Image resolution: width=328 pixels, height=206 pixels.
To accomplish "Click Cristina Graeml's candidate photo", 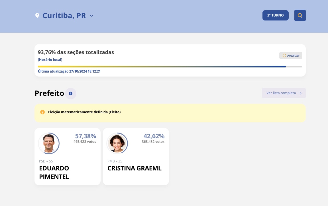I will pyautogui.click(x=117, y=143).
